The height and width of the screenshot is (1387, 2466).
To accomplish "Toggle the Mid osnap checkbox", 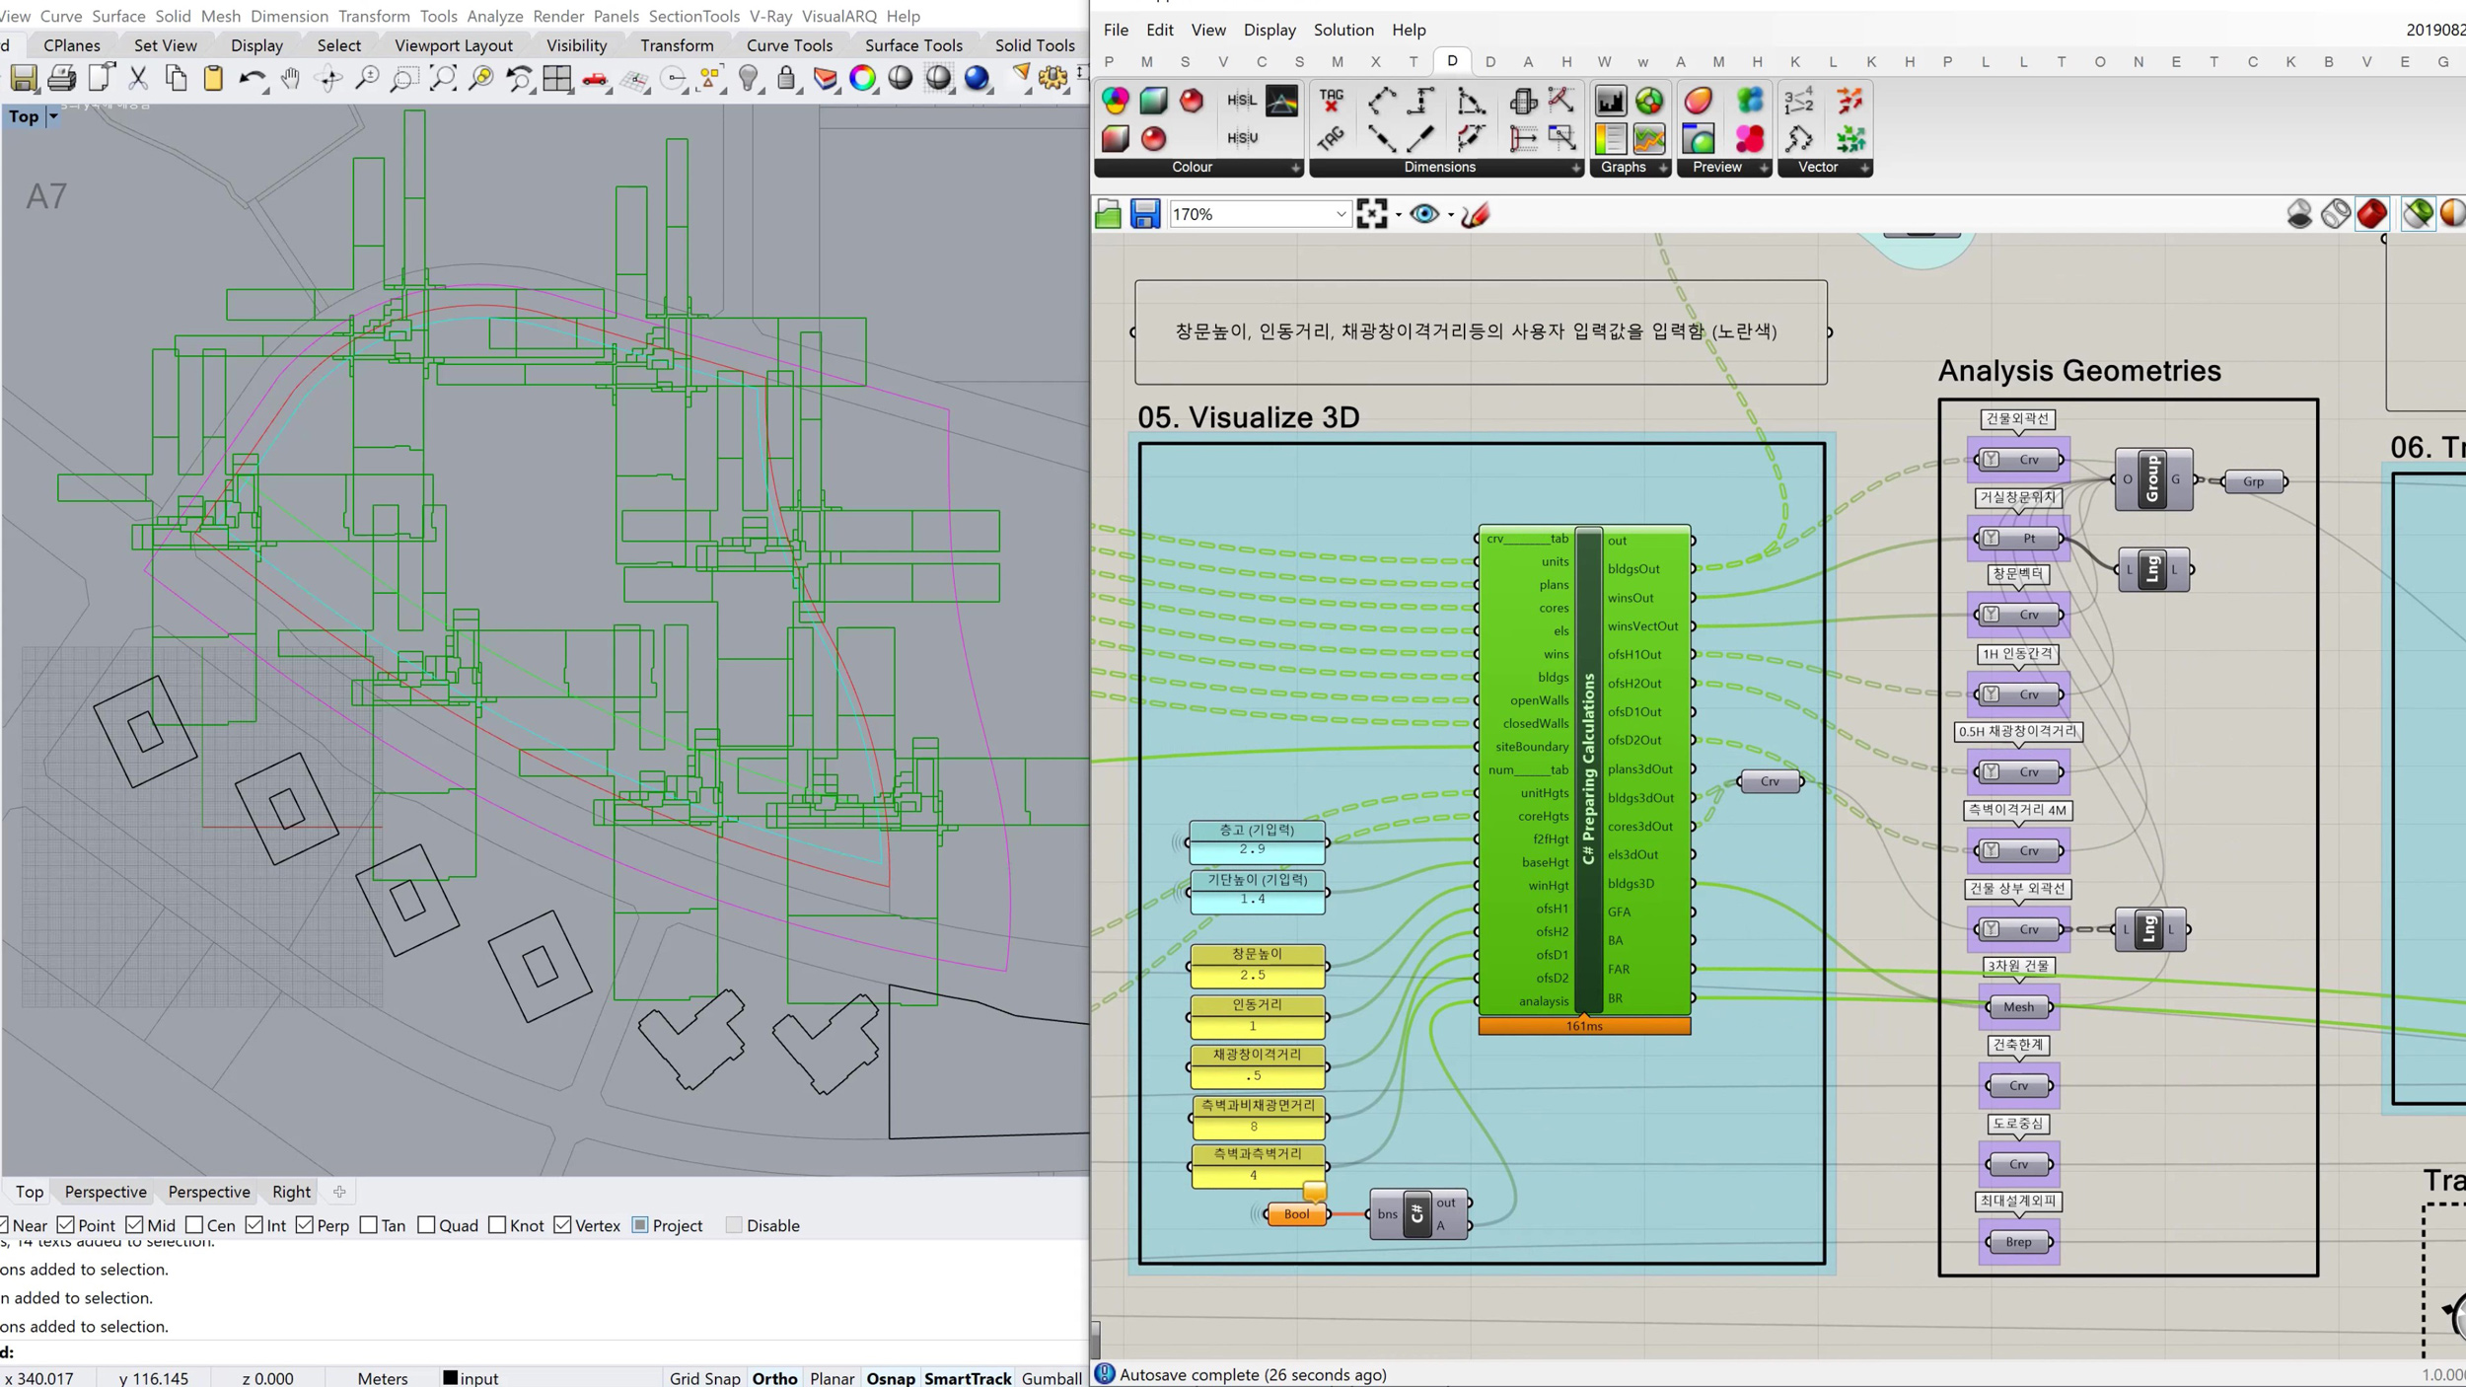I will tap(135, 1224).
